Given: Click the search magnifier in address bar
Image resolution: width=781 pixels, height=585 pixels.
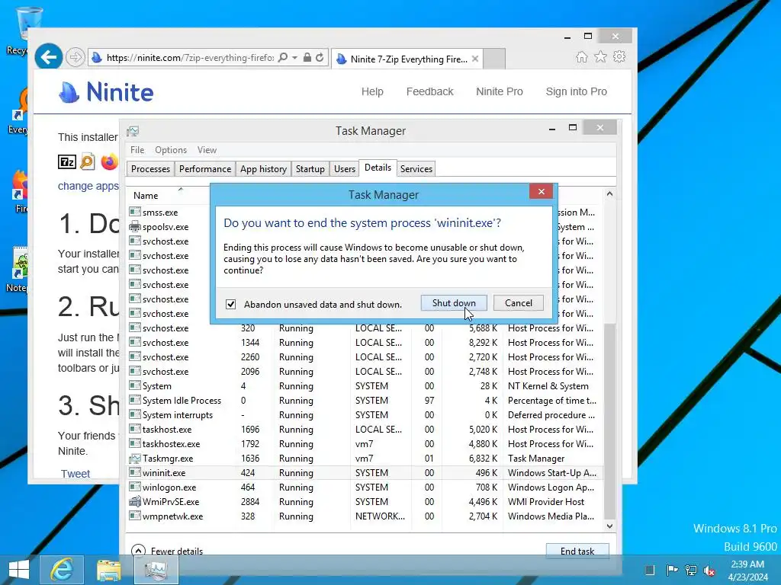Looking at the screenshot, I should tap(282, 58).
